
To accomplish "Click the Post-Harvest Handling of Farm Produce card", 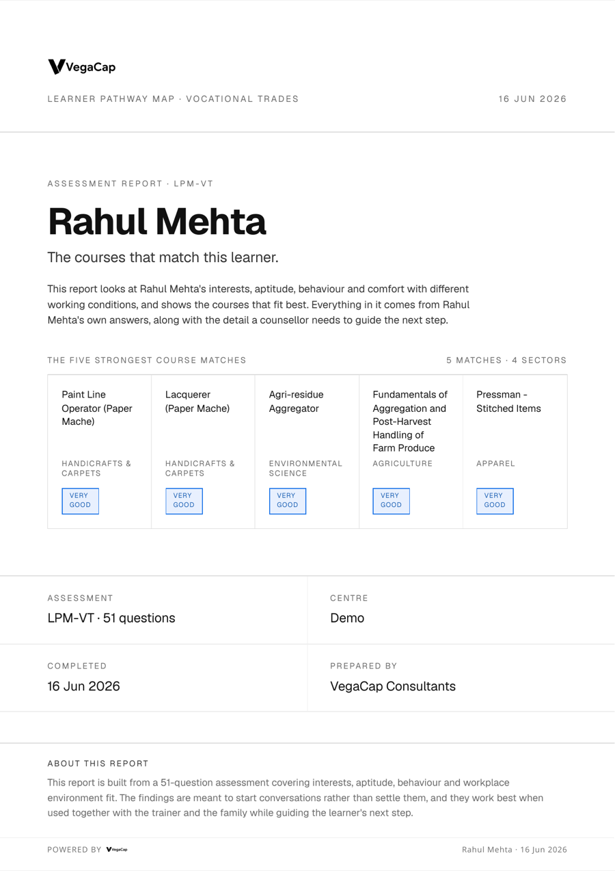I will pyautogui.click(x=411, y=452).
